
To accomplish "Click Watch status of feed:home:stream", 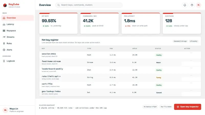I will tap(158, 63).
